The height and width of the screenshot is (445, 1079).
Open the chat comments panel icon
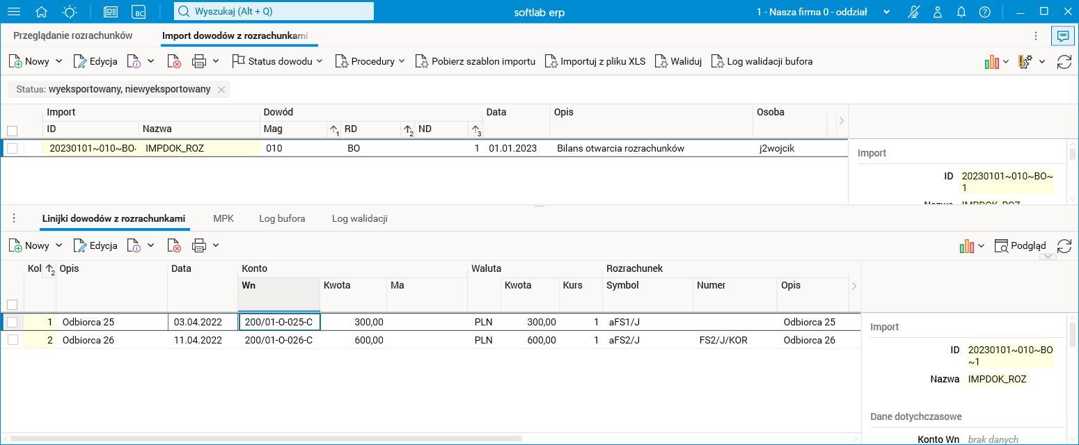(1062, 35)
